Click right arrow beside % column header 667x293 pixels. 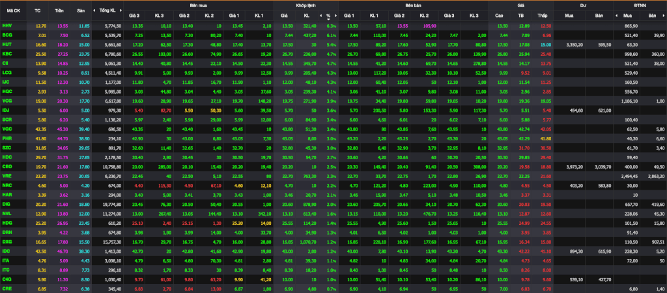tap(336, 16)
